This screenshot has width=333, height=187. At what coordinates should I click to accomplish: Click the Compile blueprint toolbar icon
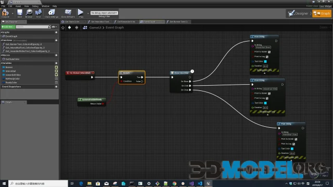5,14
